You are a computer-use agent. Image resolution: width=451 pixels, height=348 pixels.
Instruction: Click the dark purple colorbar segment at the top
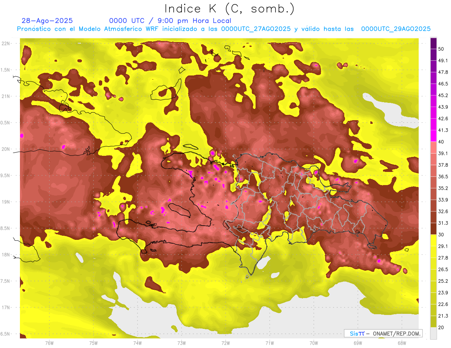[x=433, y=43]
